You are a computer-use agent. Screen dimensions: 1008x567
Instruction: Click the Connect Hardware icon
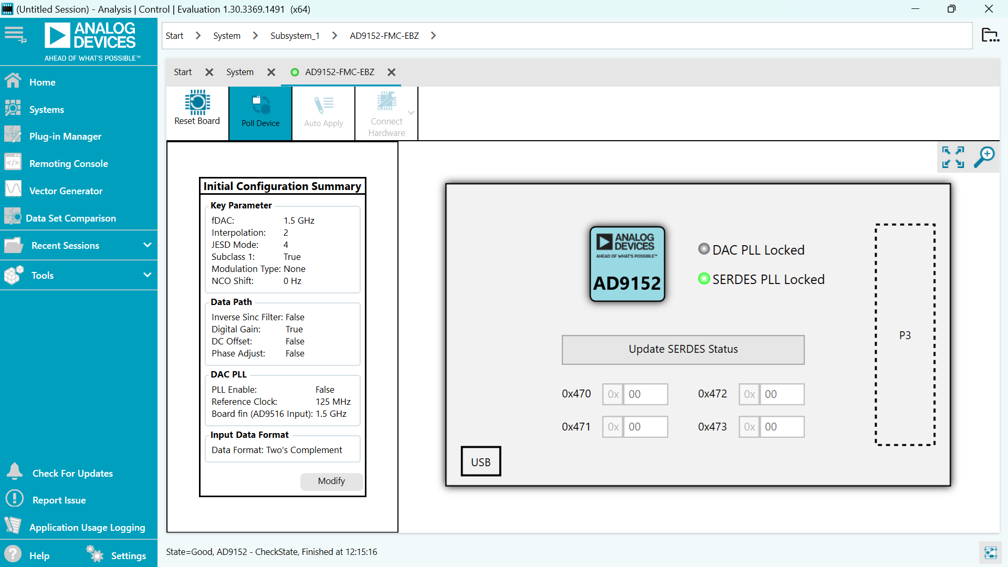(x=386, y=102)
